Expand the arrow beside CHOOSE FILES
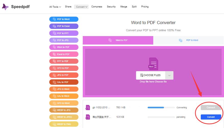This screenshot has height=128, width=224. 169,75
